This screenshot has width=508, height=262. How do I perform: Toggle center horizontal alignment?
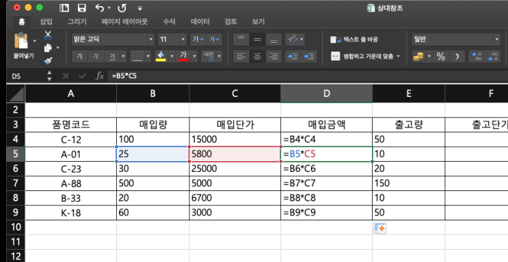(257, 57)
